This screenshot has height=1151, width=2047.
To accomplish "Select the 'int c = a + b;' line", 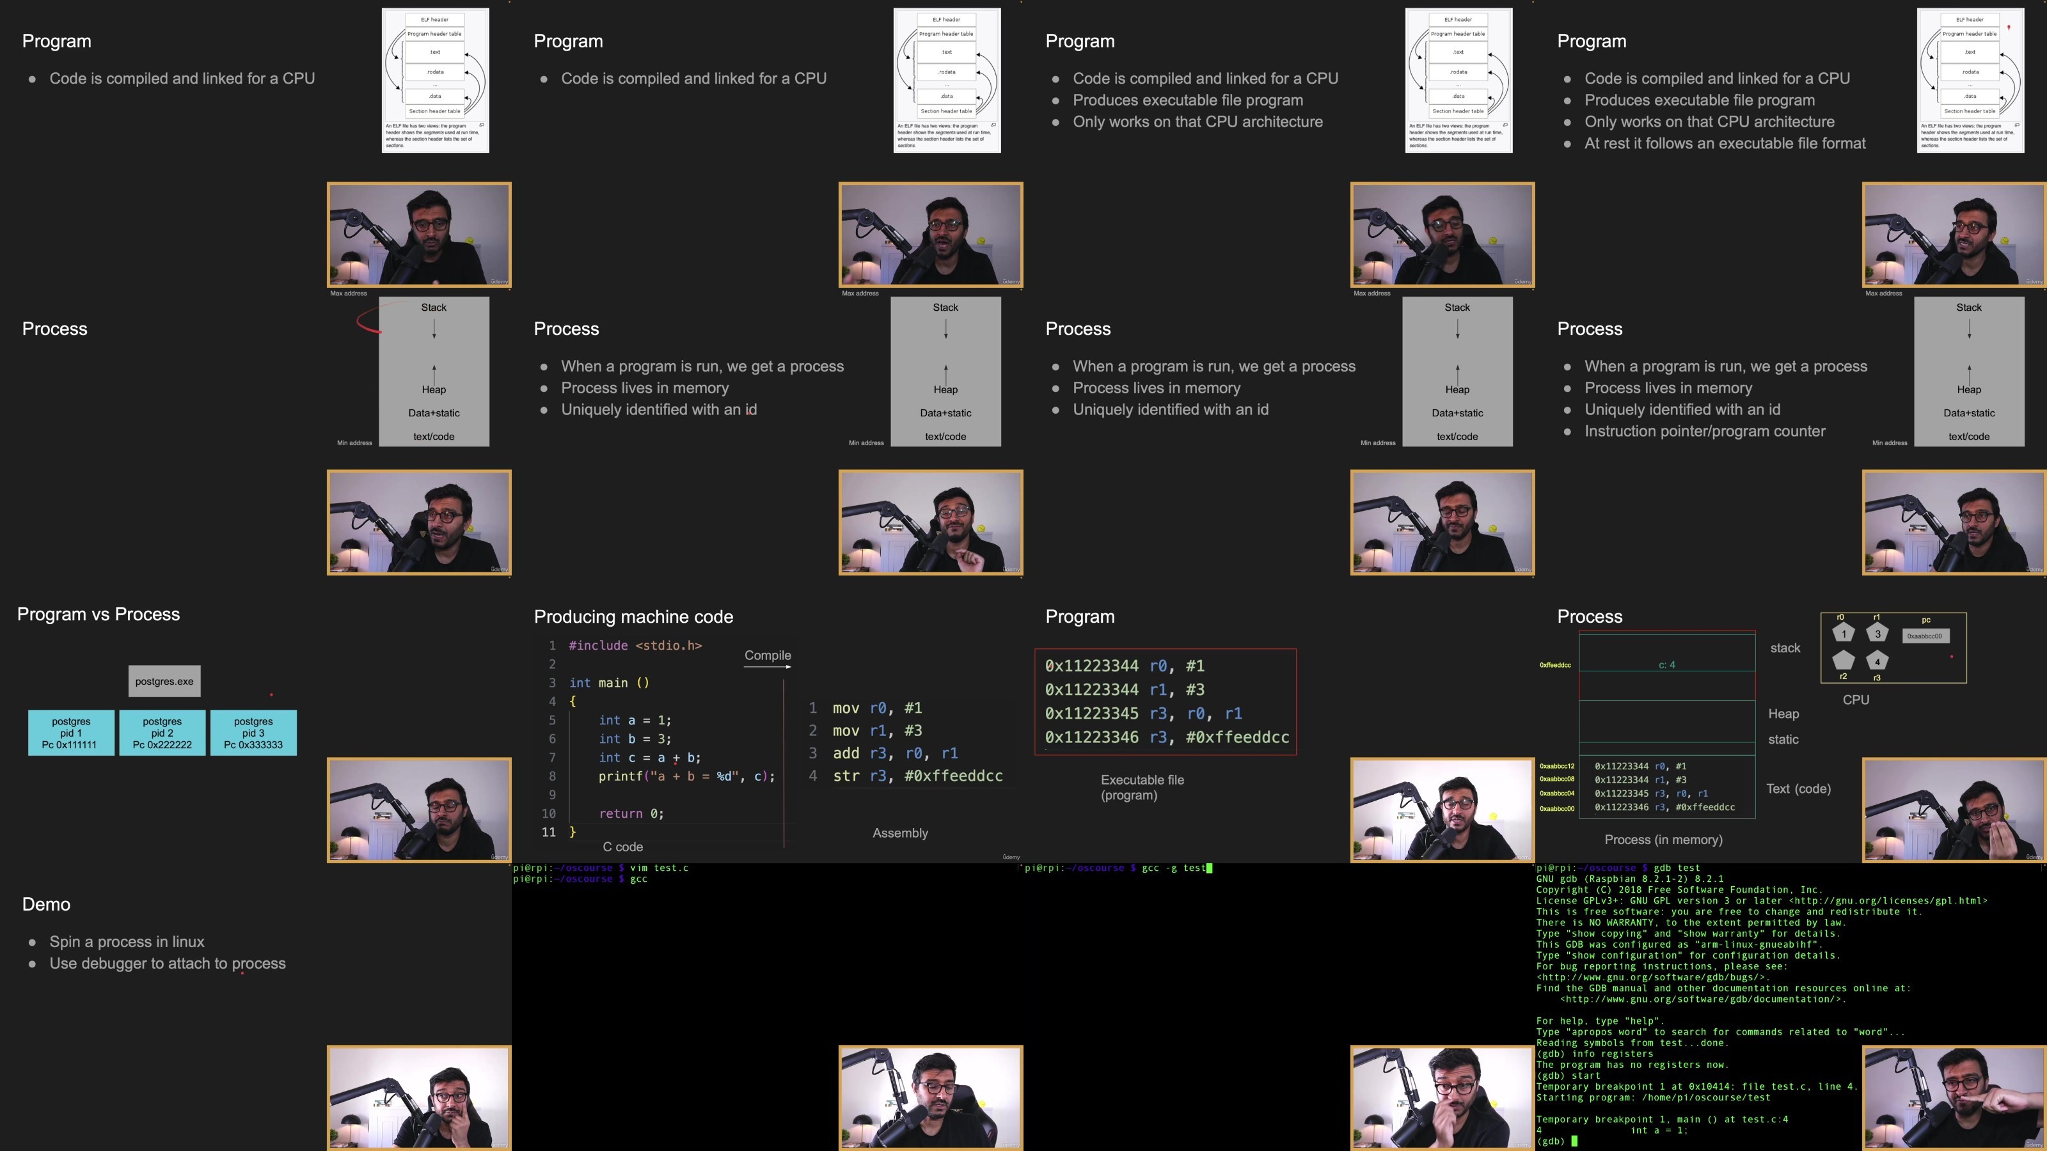I will click(649, 757).
